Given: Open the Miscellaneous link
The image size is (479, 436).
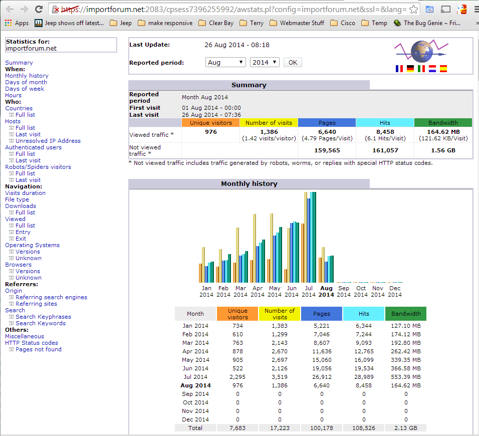Looking at the screenshot, I should click(x=25, y=336).
